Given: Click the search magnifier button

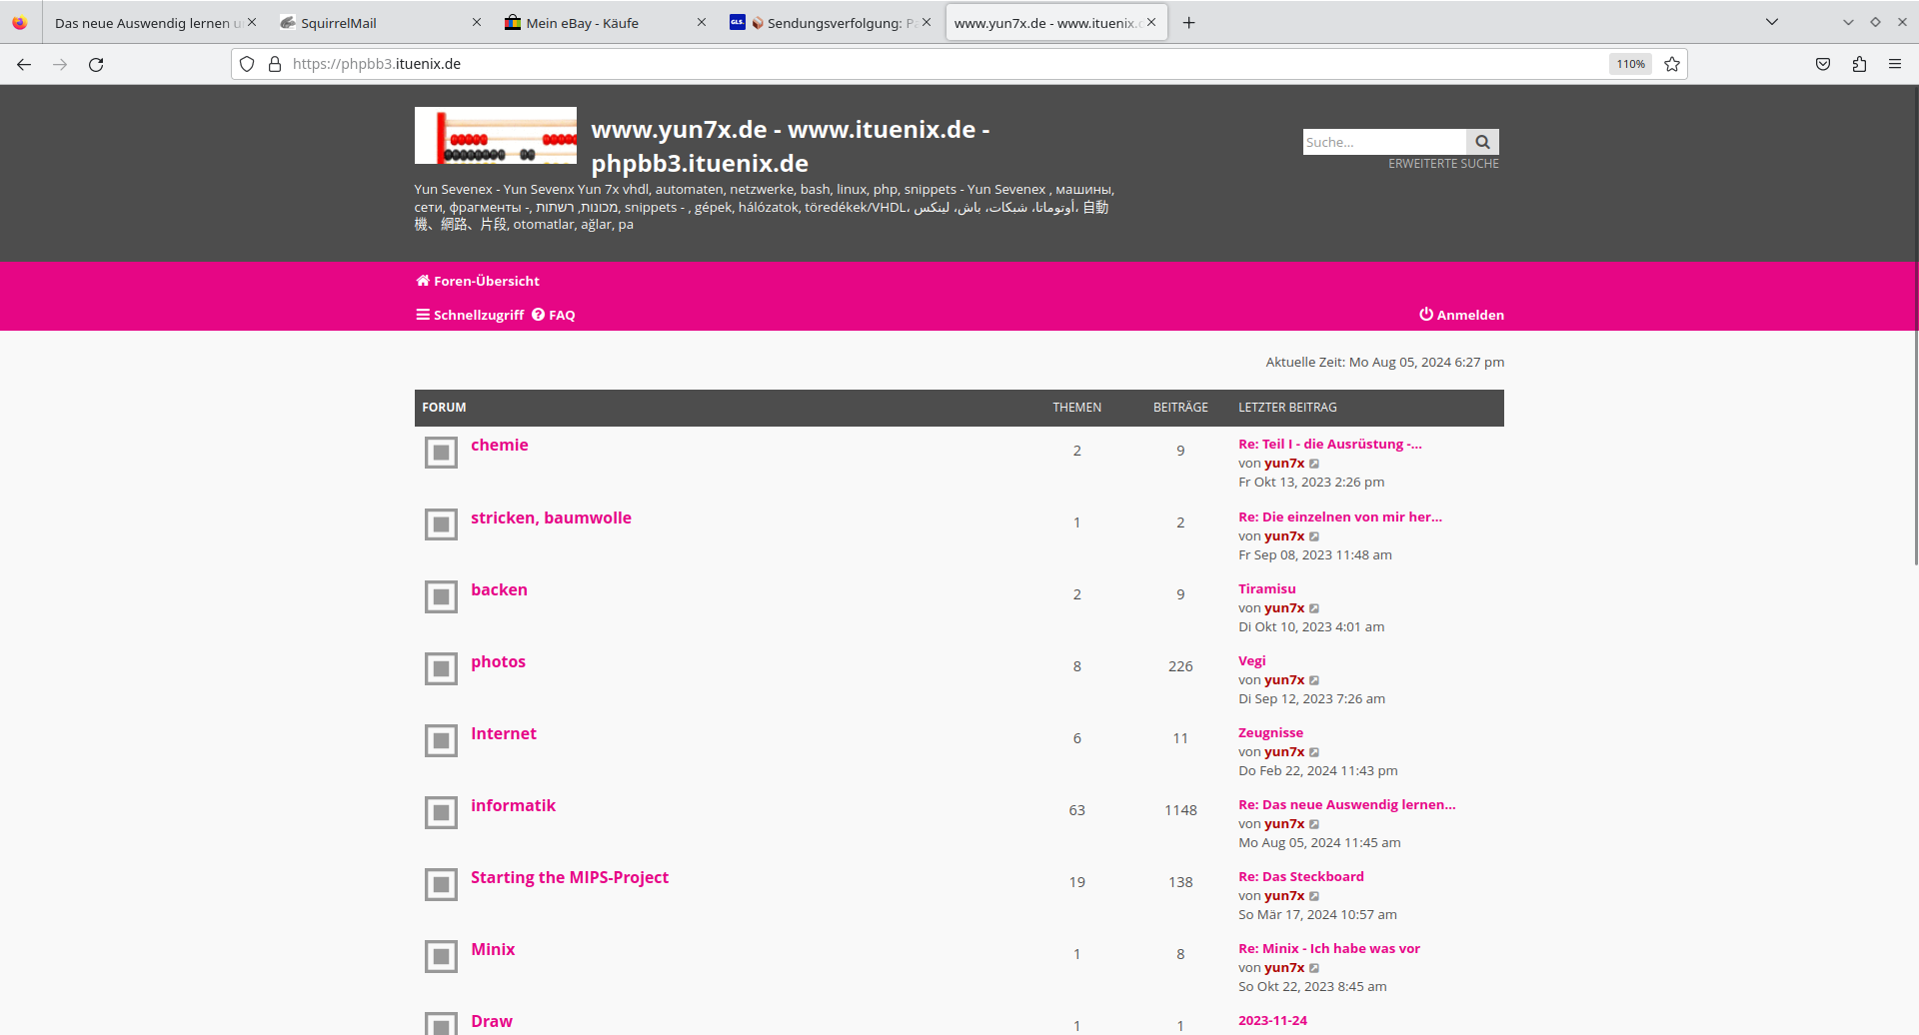Looking at the screenshot, I should coord(1482,142).
